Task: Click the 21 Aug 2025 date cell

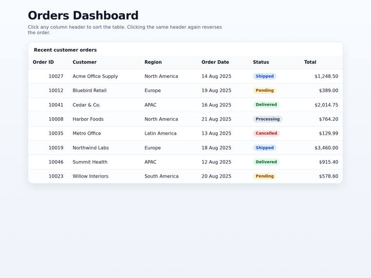Action: pos(223,119)
